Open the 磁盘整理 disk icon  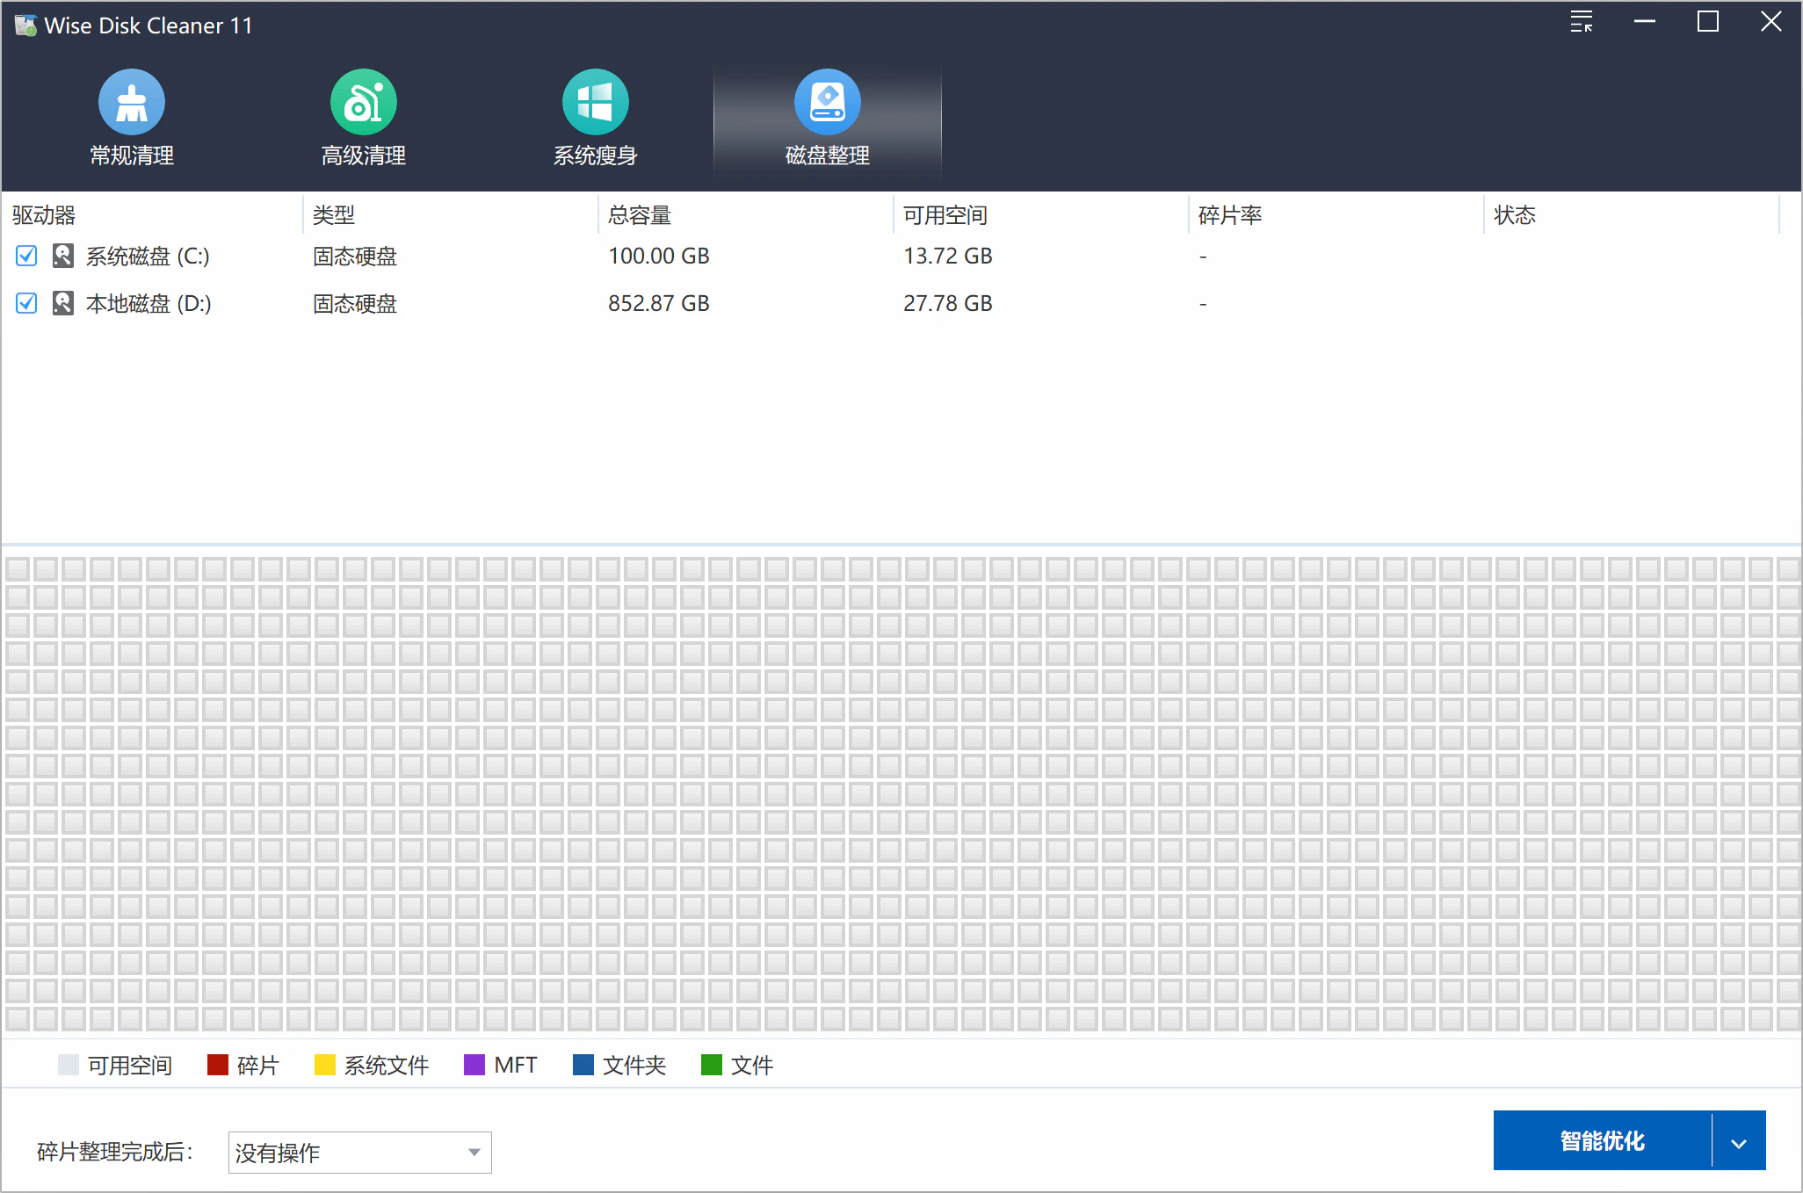click(828, 102)
